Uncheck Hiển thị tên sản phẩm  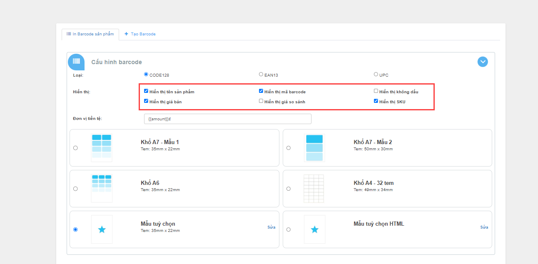(146, 91)
